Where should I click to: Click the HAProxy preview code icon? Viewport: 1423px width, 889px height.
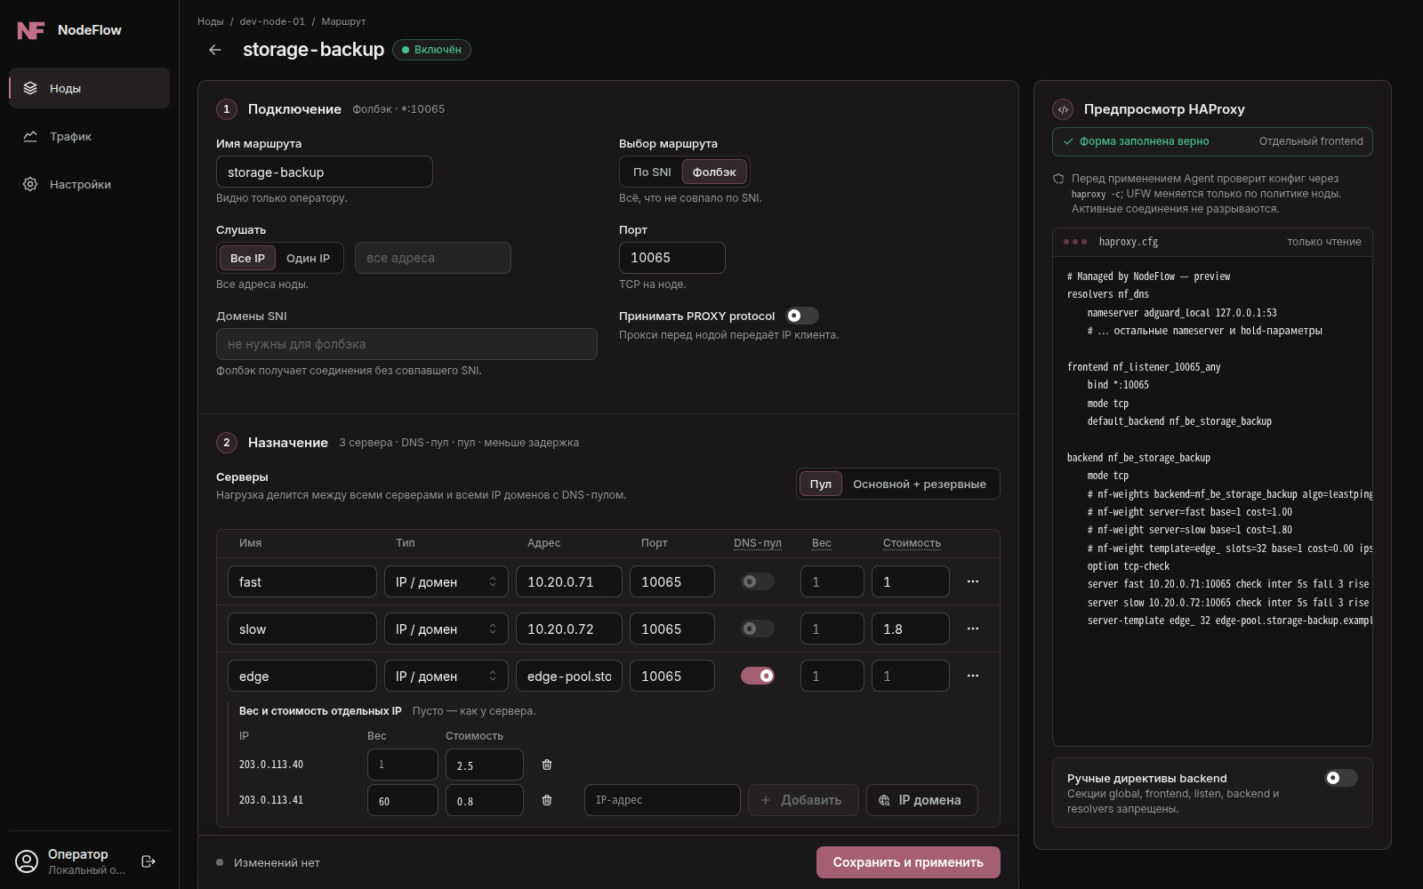coord(1063,109)
